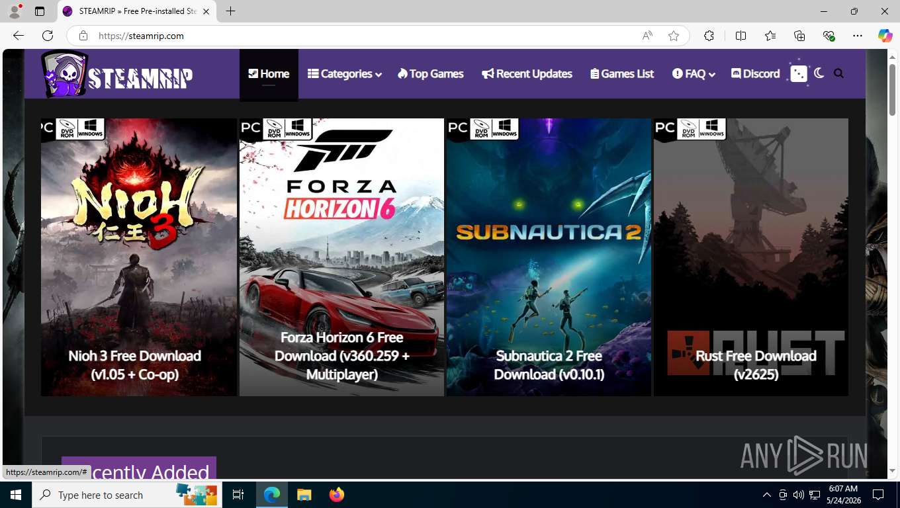Open Edge tab actions menu icon
Image resolution: width=900 pixels, height=508 pixels.
[40, 11]
